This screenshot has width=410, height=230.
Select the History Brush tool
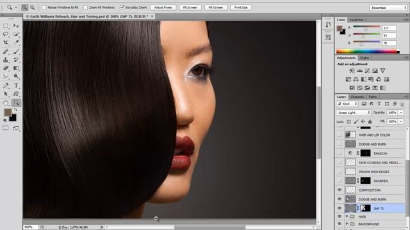click(16, 60)
